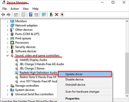Click the Sound, video and game controllers speaker icon

pyautogui.click(x=12, y=56)
